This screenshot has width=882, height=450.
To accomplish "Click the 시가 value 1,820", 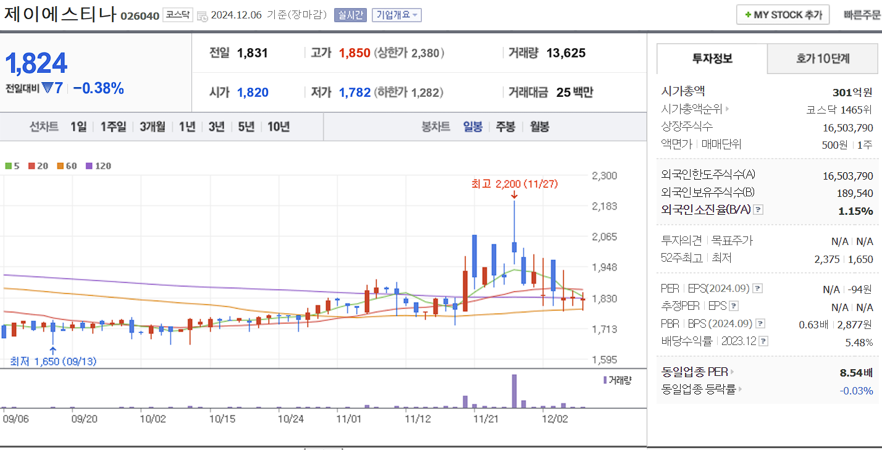I will click(253, 93).
